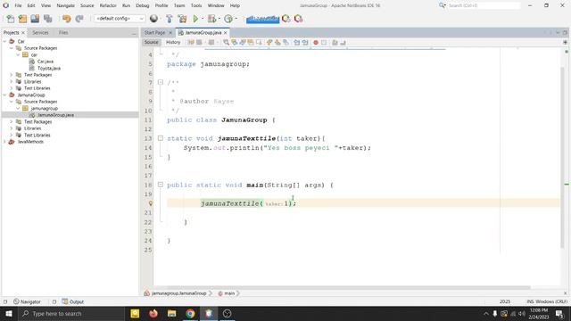Toggle Highlight Search in editor toolbar

coord(251,43)
